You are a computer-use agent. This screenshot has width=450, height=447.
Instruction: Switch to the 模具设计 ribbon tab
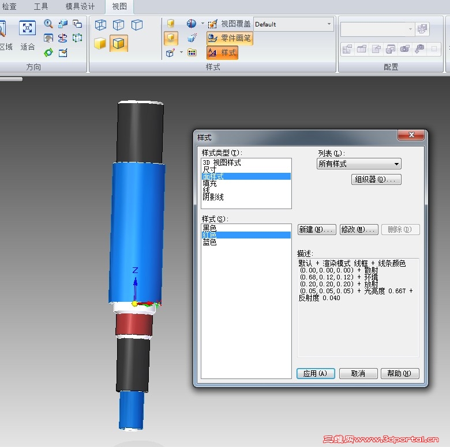[x=80, y=6]
